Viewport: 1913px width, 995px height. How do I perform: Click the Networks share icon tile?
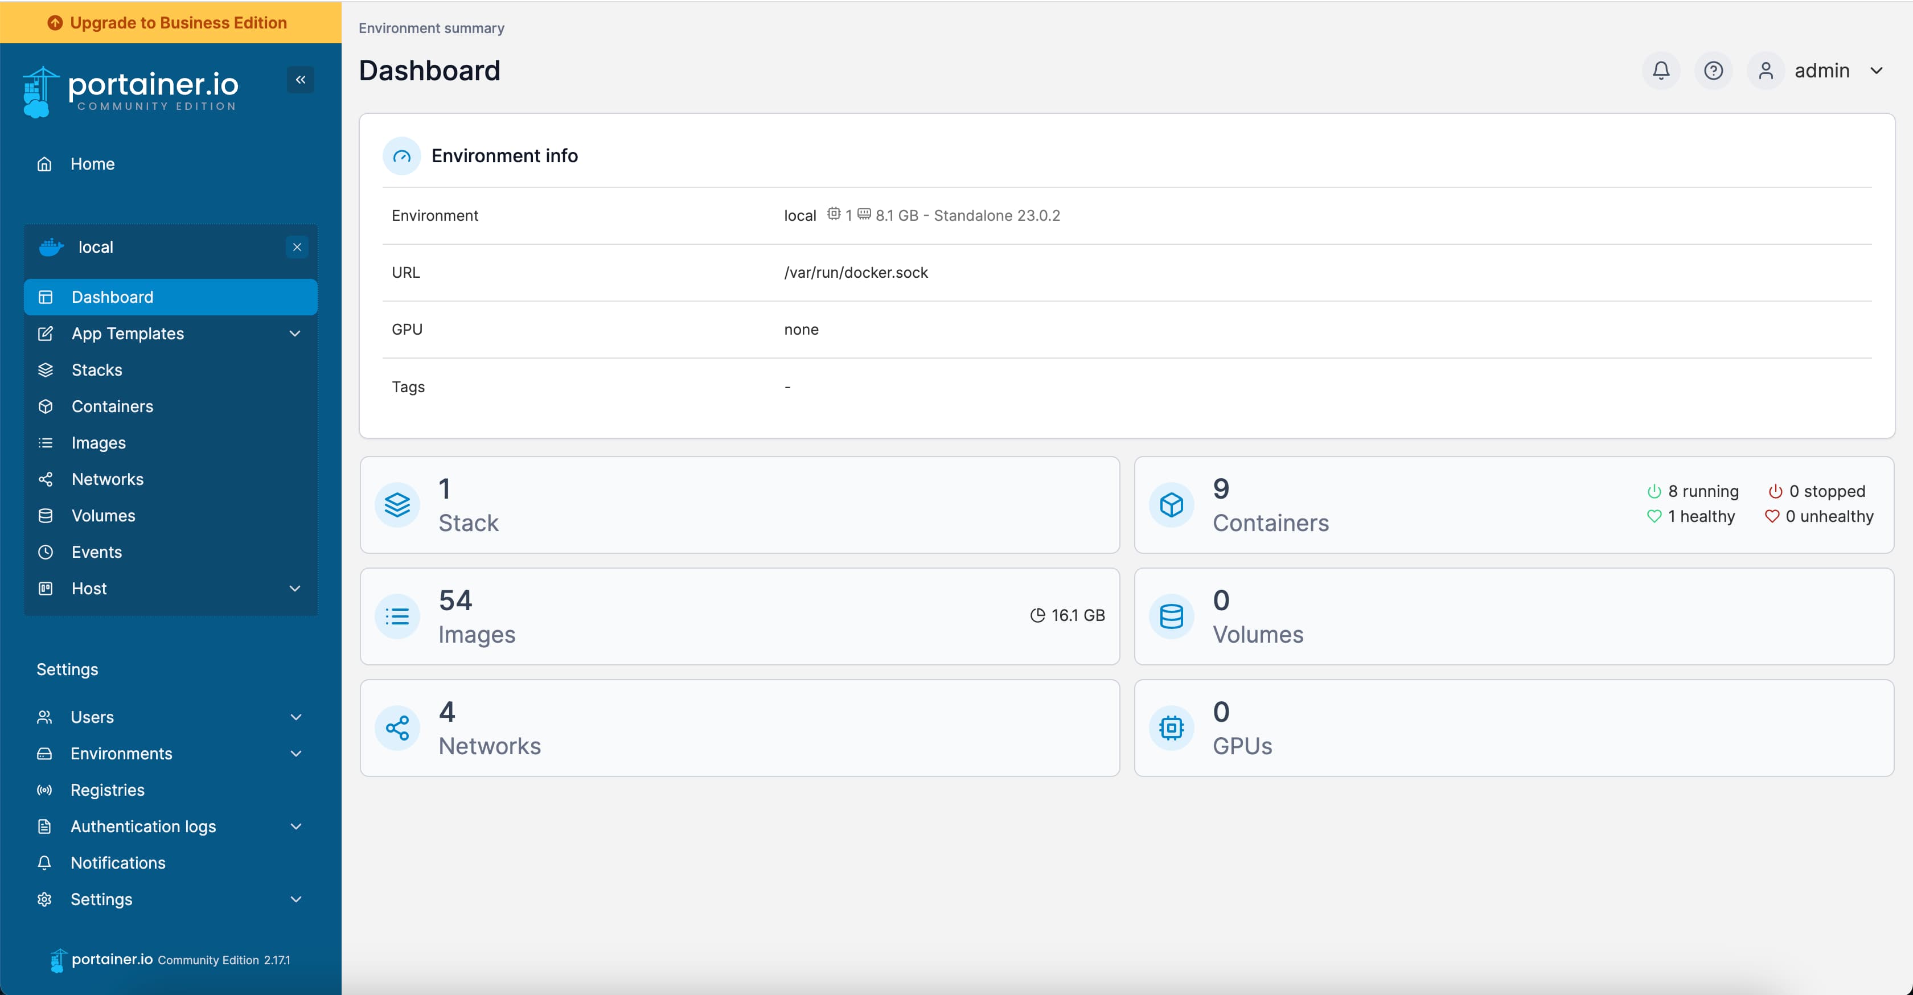397,727
